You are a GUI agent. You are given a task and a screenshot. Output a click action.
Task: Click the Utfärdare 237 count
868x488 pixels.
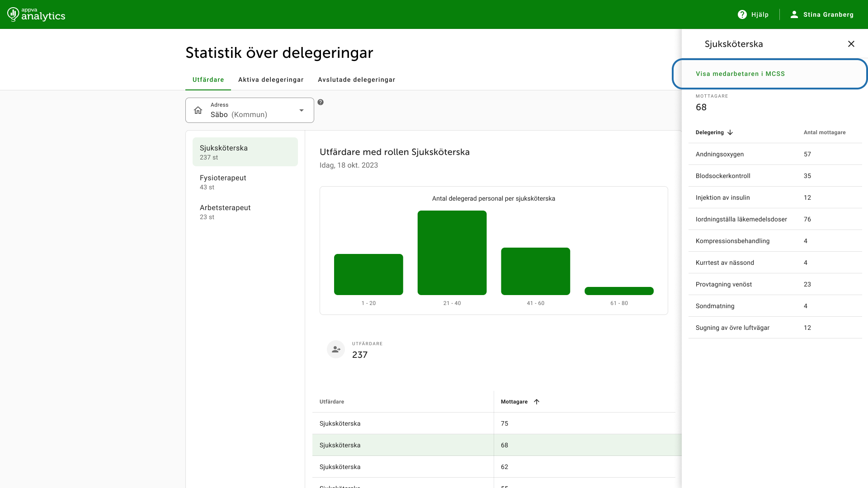[x=360, y=355]
